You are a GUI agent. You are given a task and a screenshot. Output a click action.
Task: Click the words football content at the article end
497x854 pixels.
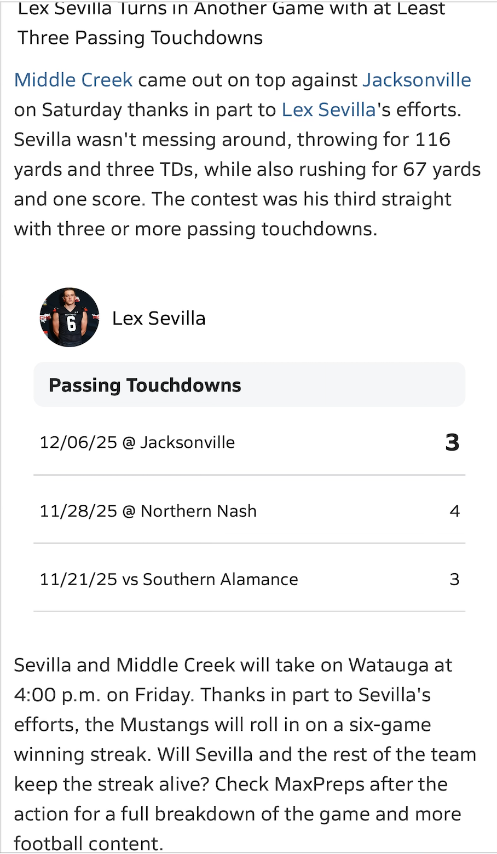click(88, 843)
